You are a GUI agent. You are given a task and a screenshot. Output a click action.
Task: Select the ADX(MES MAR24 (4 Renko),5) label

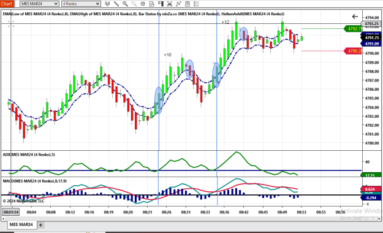(29, 155)
